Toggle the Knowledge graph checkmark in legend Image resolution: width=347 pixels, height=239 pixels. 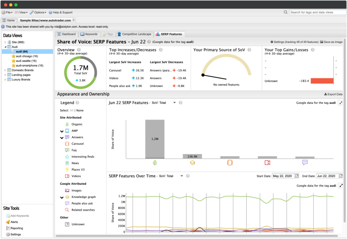click(x=62, y=197)
